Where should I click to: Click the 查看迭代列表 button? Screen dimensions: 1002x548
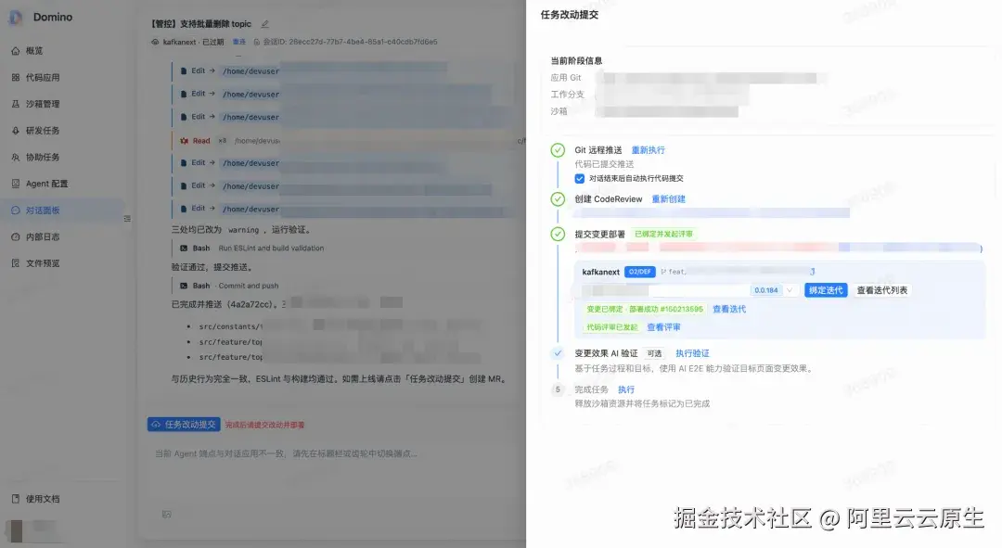point(882,290)
